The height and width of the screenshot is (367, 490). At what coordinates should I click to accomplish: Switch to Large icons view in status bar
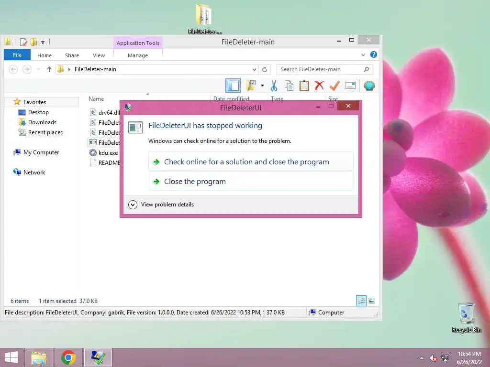coord(371,301)
